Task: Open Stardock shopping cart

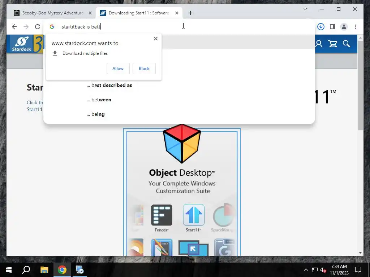Action: [x=333, y=44]
